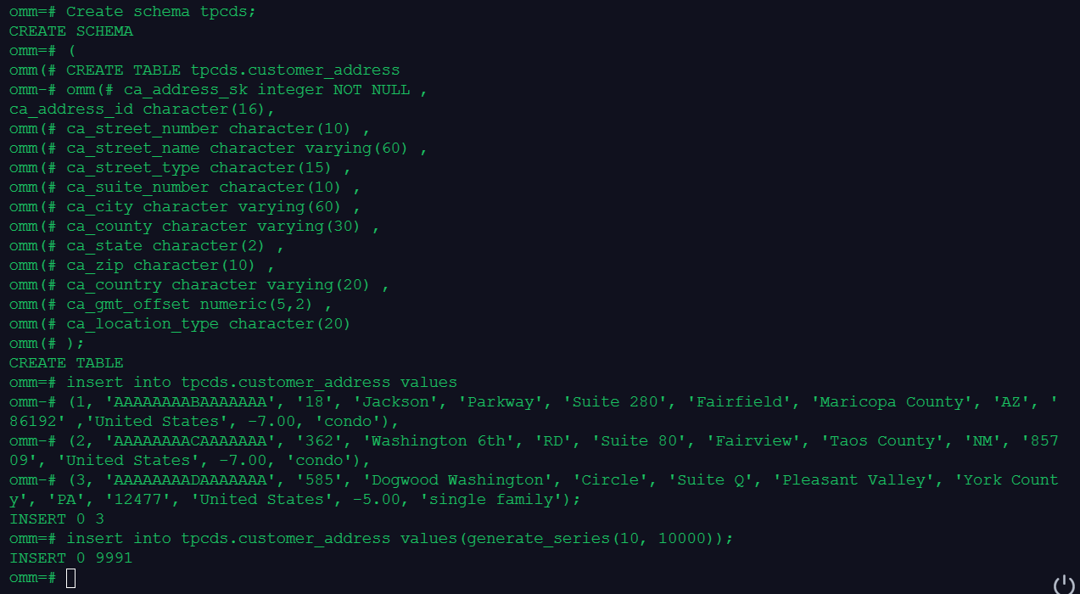Click the 'INSERT 0 9991' result line
Screen dimensions: 1080x594
click(71, 558)
